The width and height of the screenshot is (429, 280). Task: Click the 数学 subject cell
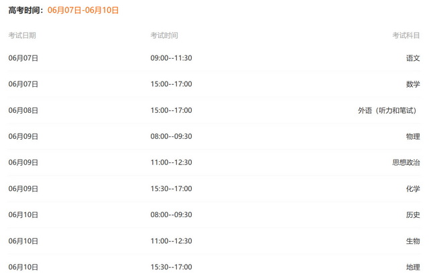pyautogui.click(x=413, y=84)
